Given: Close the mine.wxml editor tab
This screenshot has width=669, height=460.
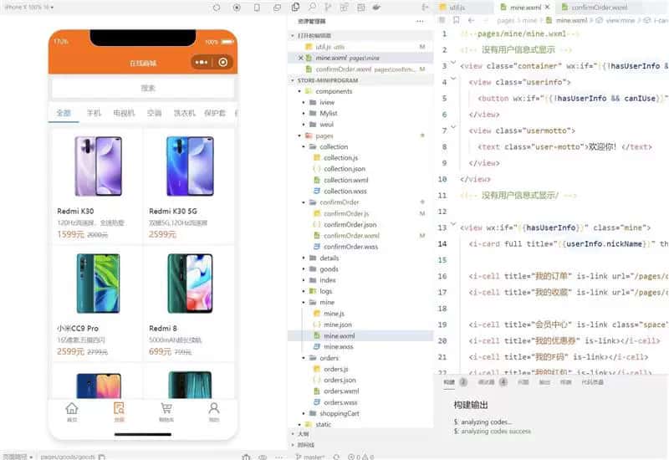Looking at the screenshot, I should (x=548, y=8).
